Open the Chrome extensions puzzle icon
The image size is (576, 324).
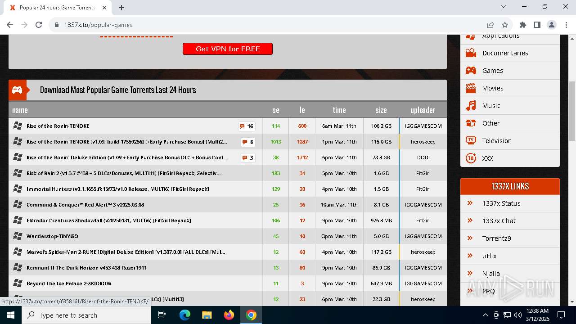click(x=523, y=25)
